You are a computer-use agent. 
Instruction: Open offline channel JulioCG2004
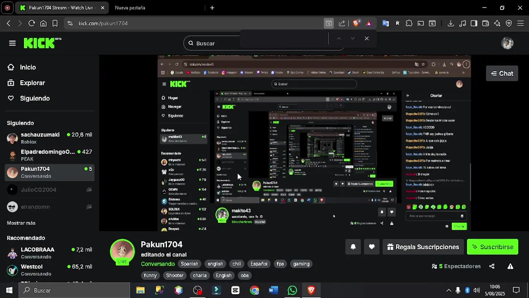(x=50, y=190)
